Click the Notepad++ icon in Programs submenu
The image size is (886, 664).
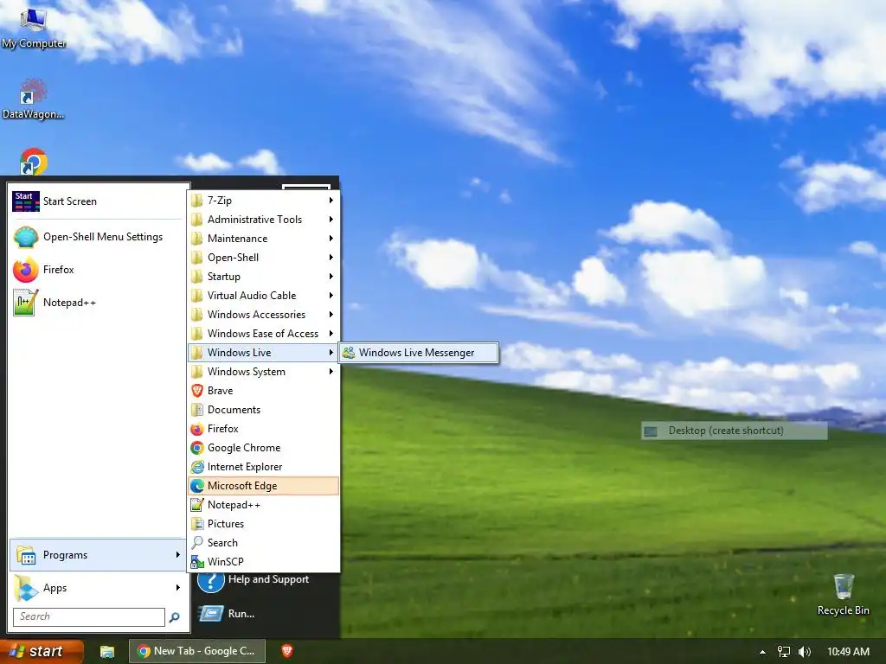197,505
